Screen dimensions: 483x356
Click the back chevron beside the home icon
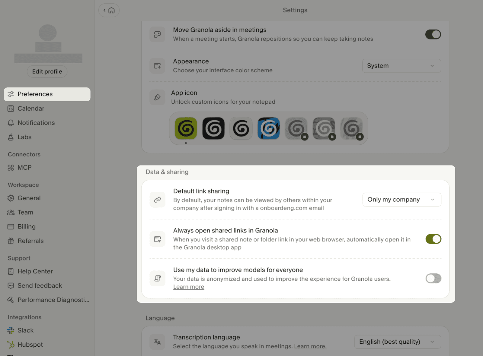[104, 10]
